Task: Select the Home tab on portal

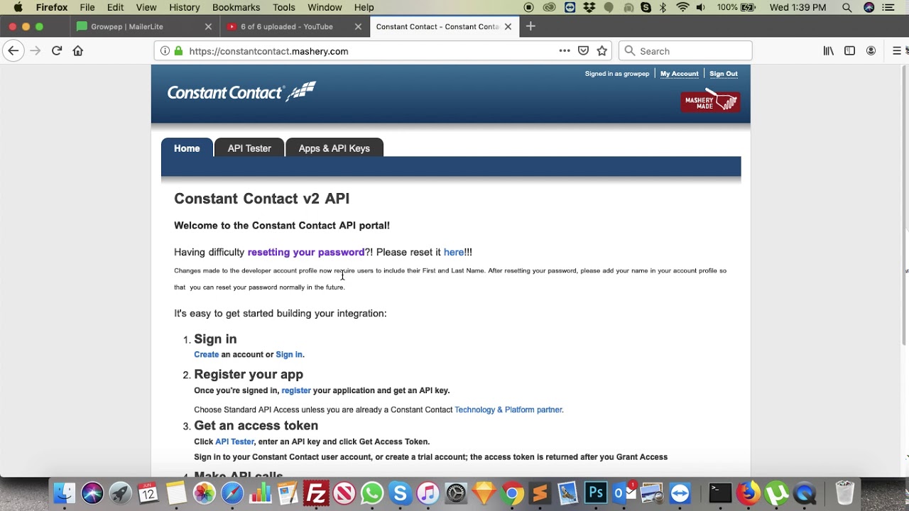Action: click(187, 148)
